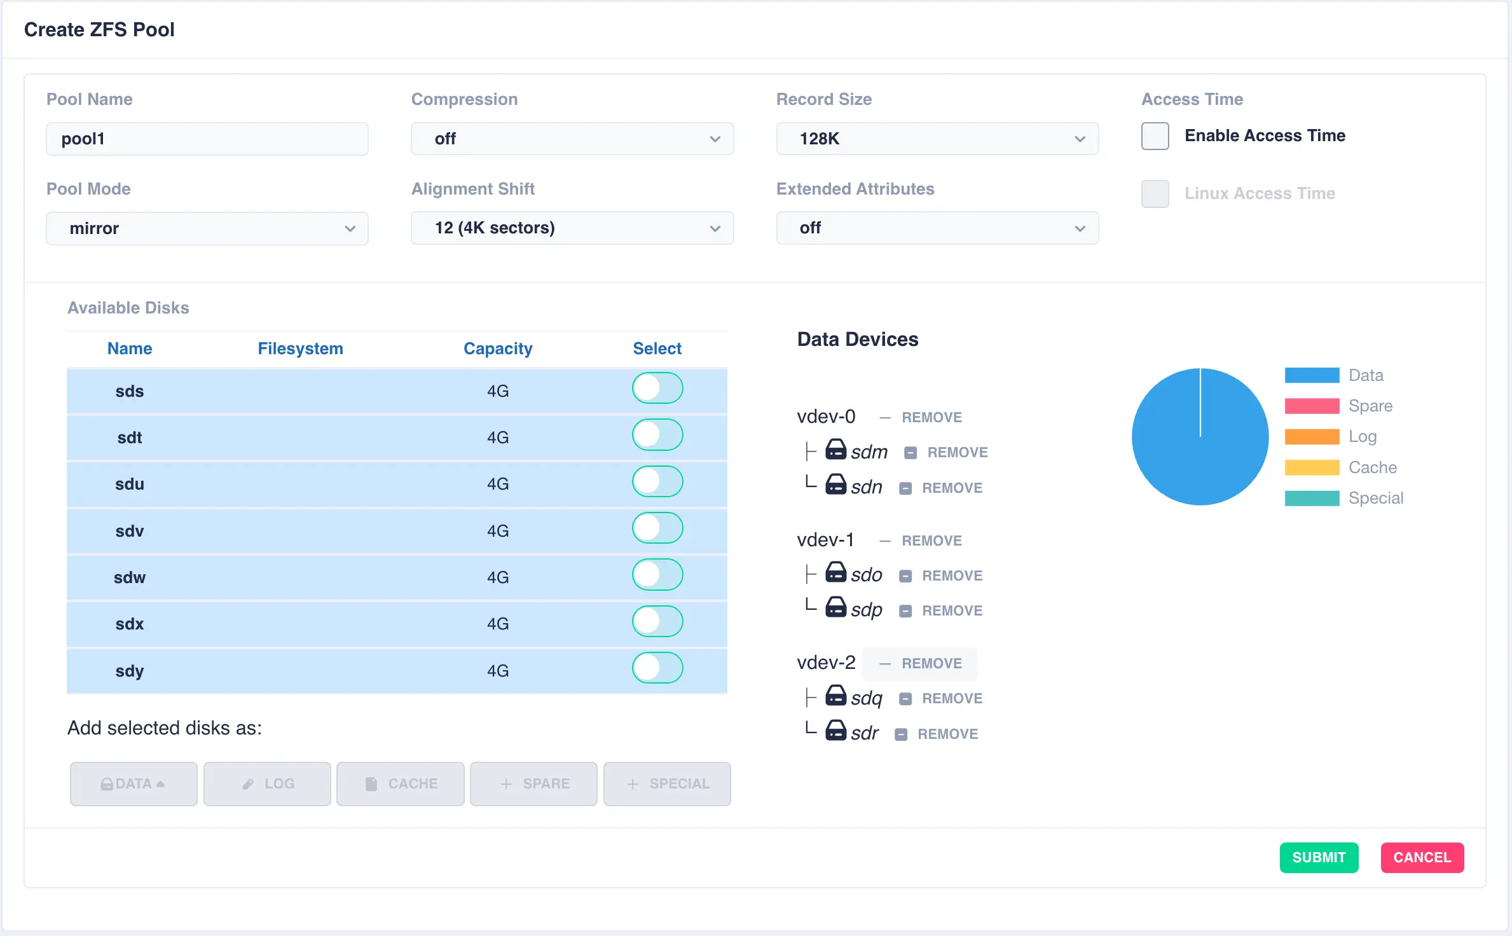This screenshot has height=936, width=1512.
Task: Click the Spare legend color swatch
Action: [x=1311, y=406]
